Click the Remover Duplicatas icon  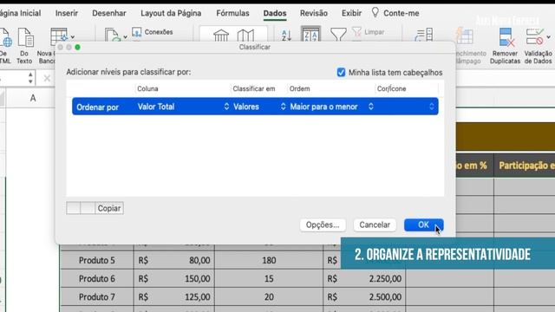[506, 37]
